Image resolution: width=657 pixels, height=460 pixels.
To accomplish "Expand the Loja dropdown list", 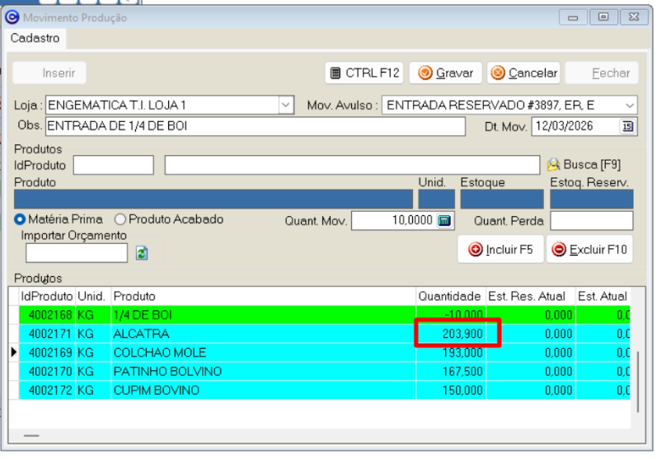I will click(x=286, y=105).
